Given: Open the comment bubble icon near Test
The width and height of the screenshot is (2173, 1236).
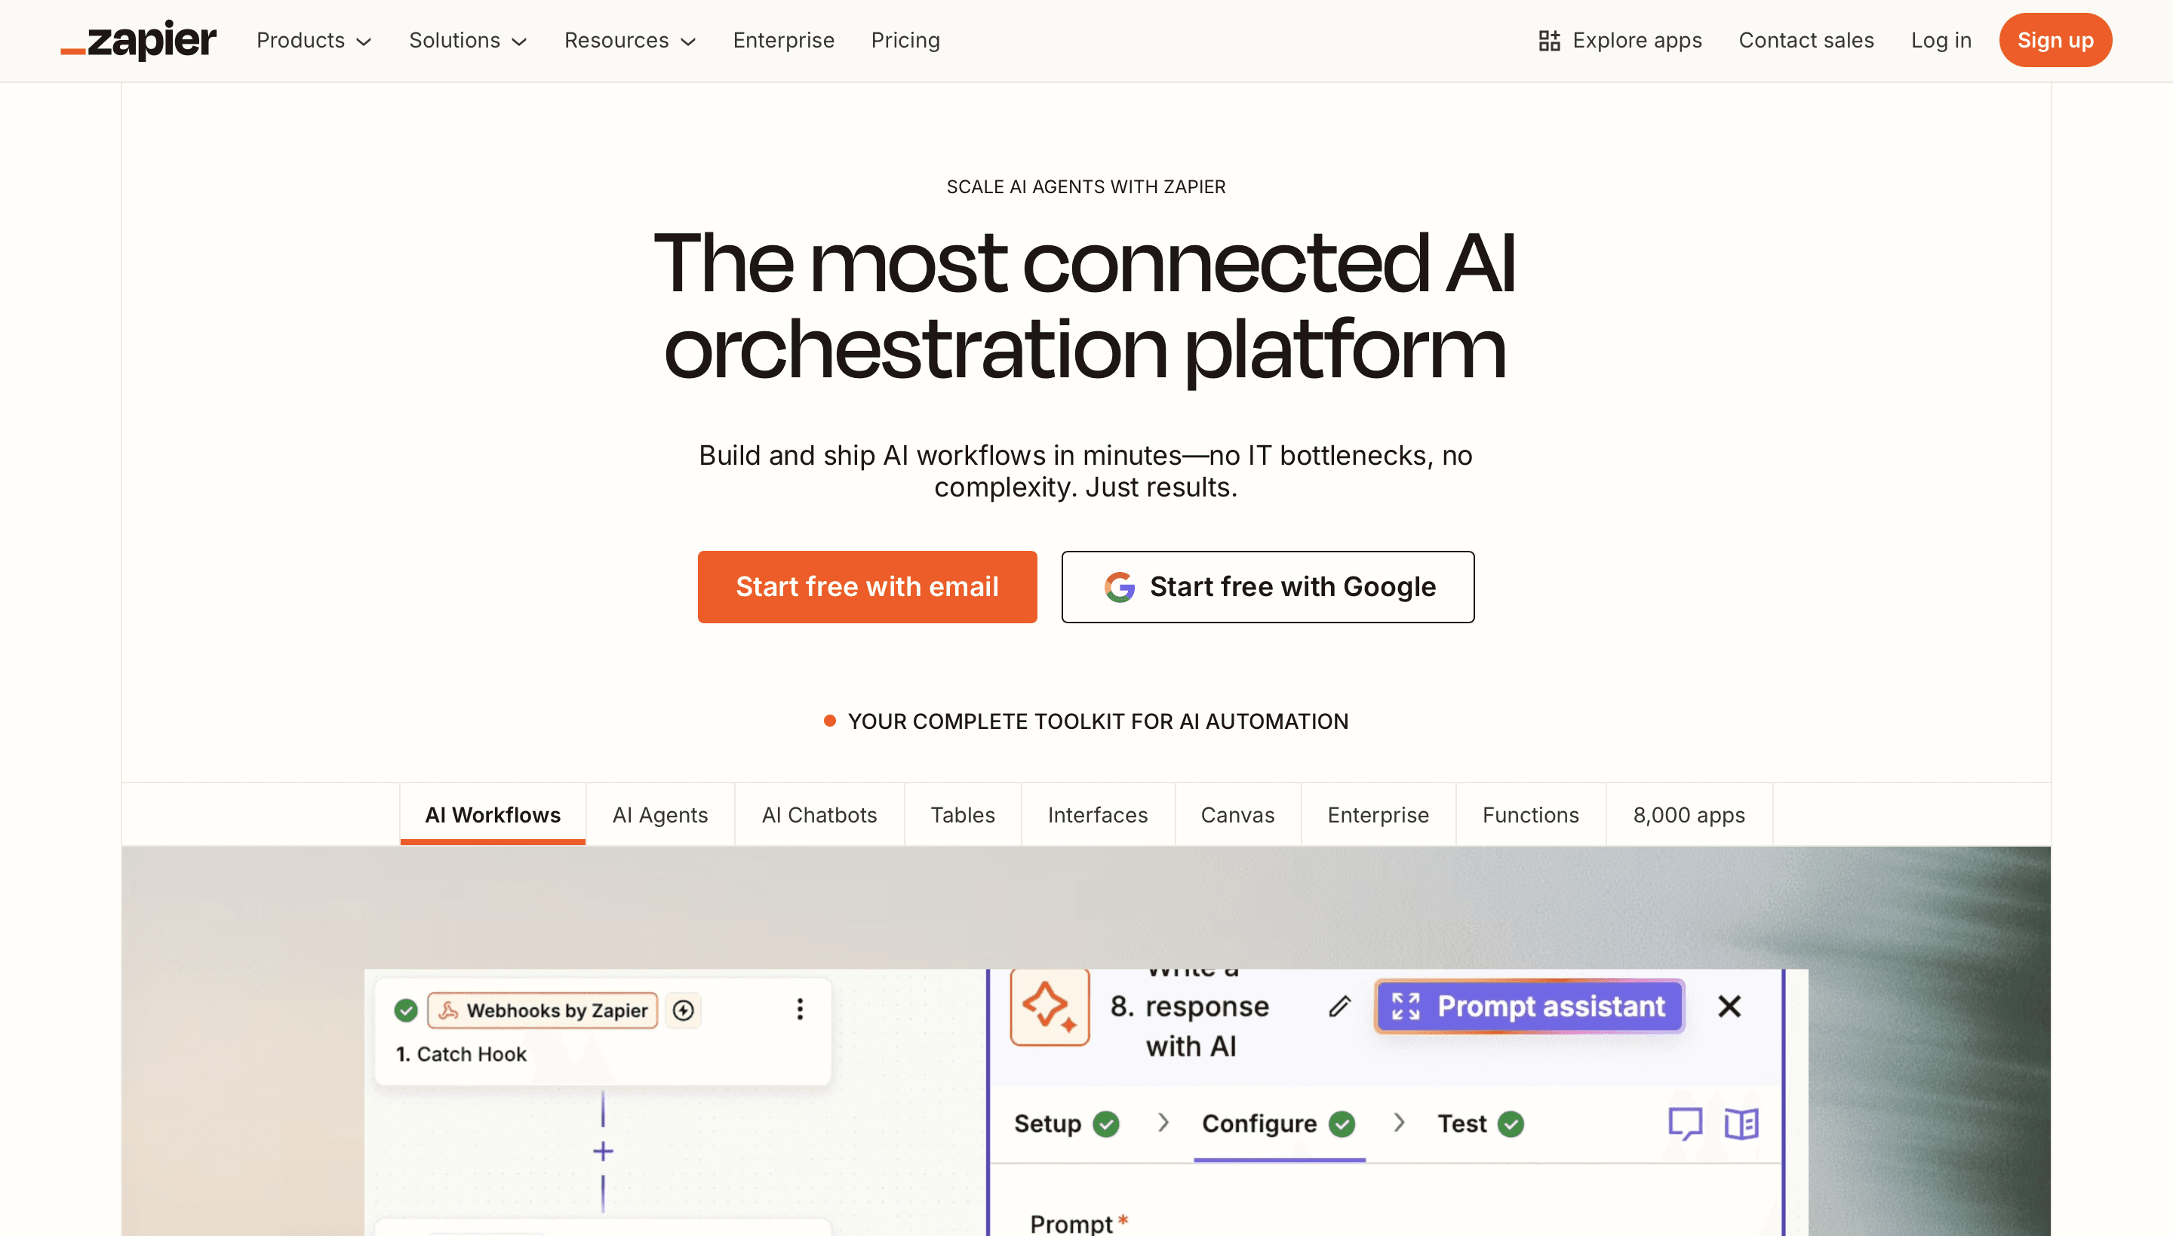Looking at the screenshot, I should 1686,1123.
